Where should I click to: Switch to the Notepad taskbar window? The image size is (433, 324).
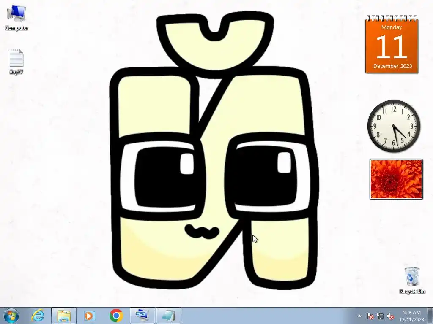pyautogui.click(x=169, y=316)
